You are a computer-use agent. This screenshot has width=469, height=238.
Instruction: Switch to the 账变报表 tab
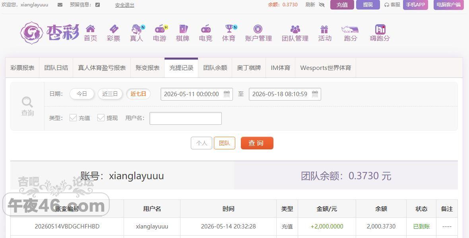point(147,68)
